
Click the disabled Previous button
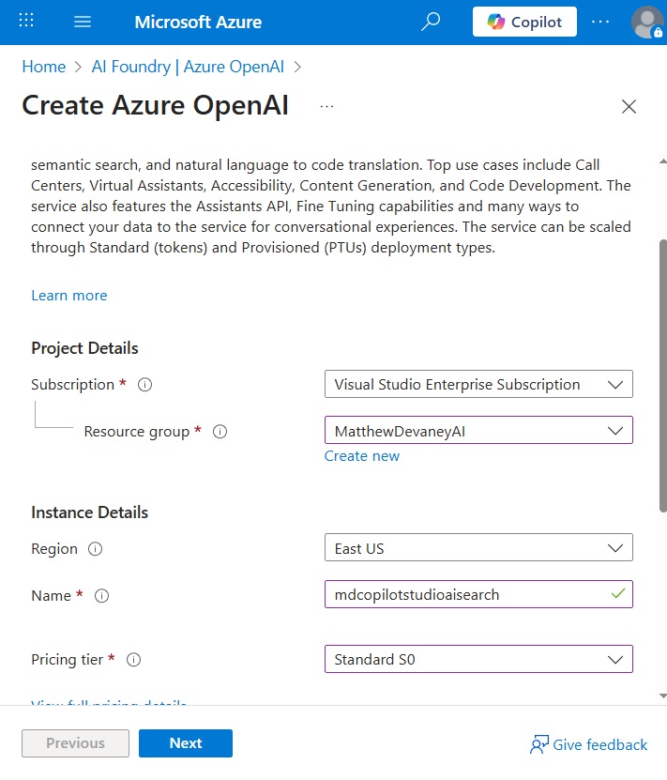pyautogui.click(x=76, y=743)
